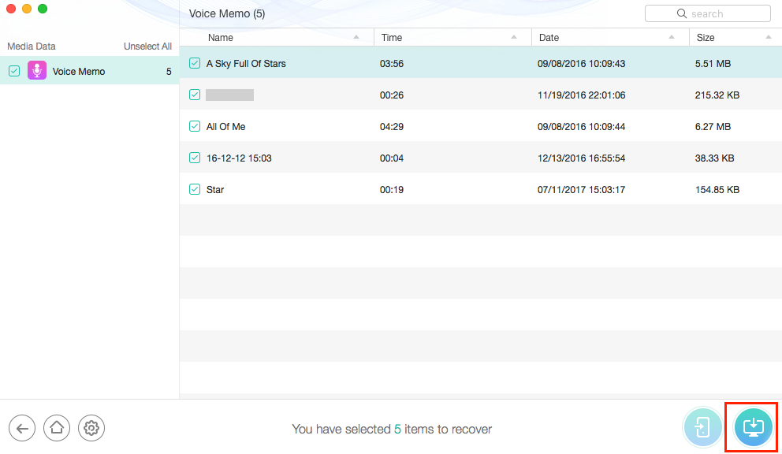Click Unselect All link
This screenshot has width=782, height=454.
point(147,47)
